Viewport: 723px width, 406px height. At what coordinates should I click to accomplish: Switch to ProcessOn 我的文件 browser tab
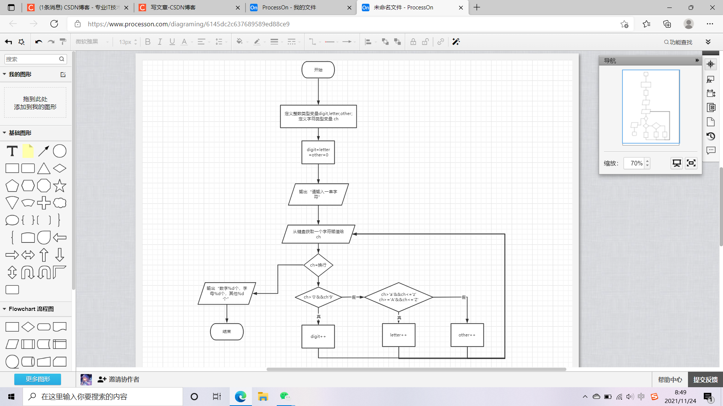tap(289, 8)
